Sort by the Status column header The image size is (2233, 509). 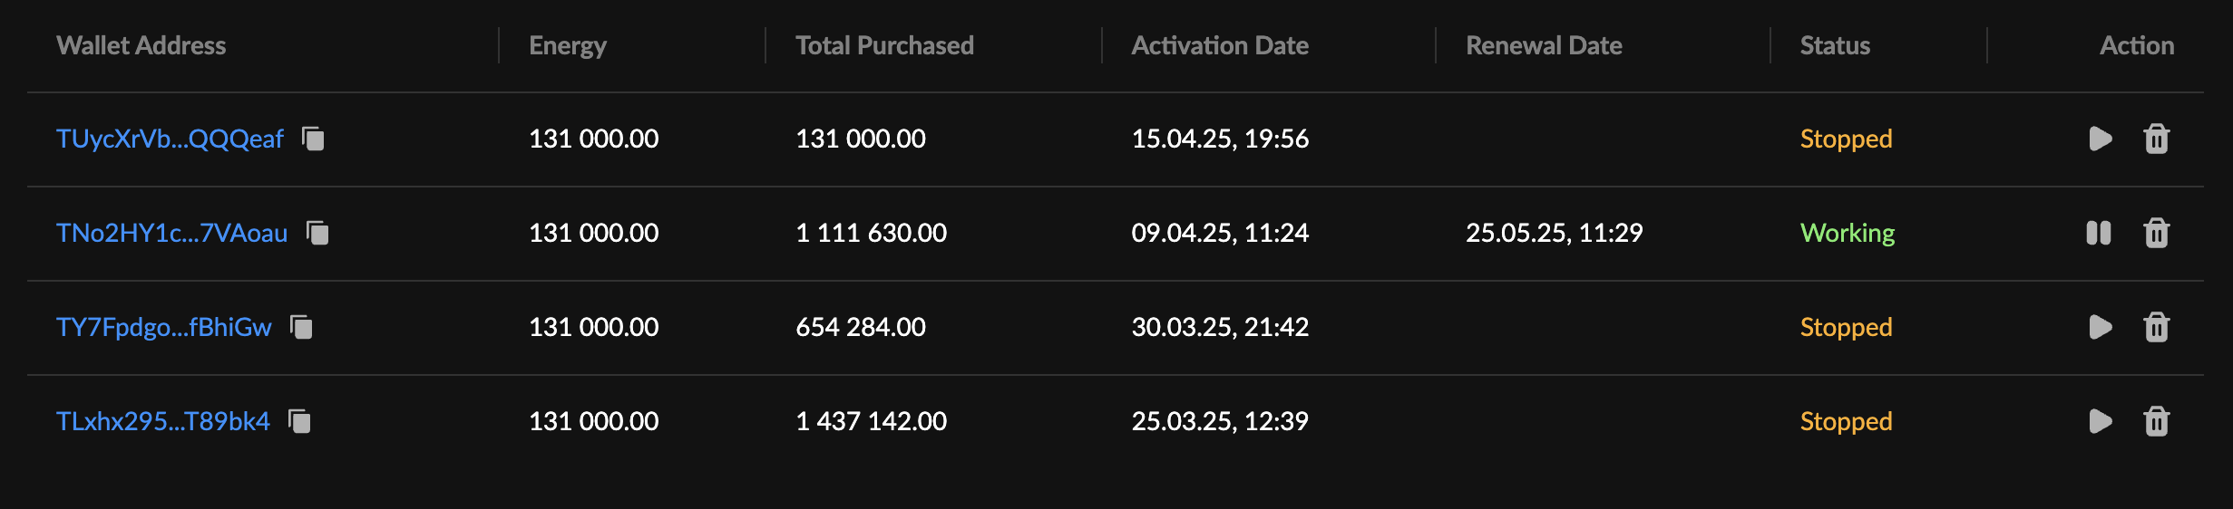[1835, 45]
